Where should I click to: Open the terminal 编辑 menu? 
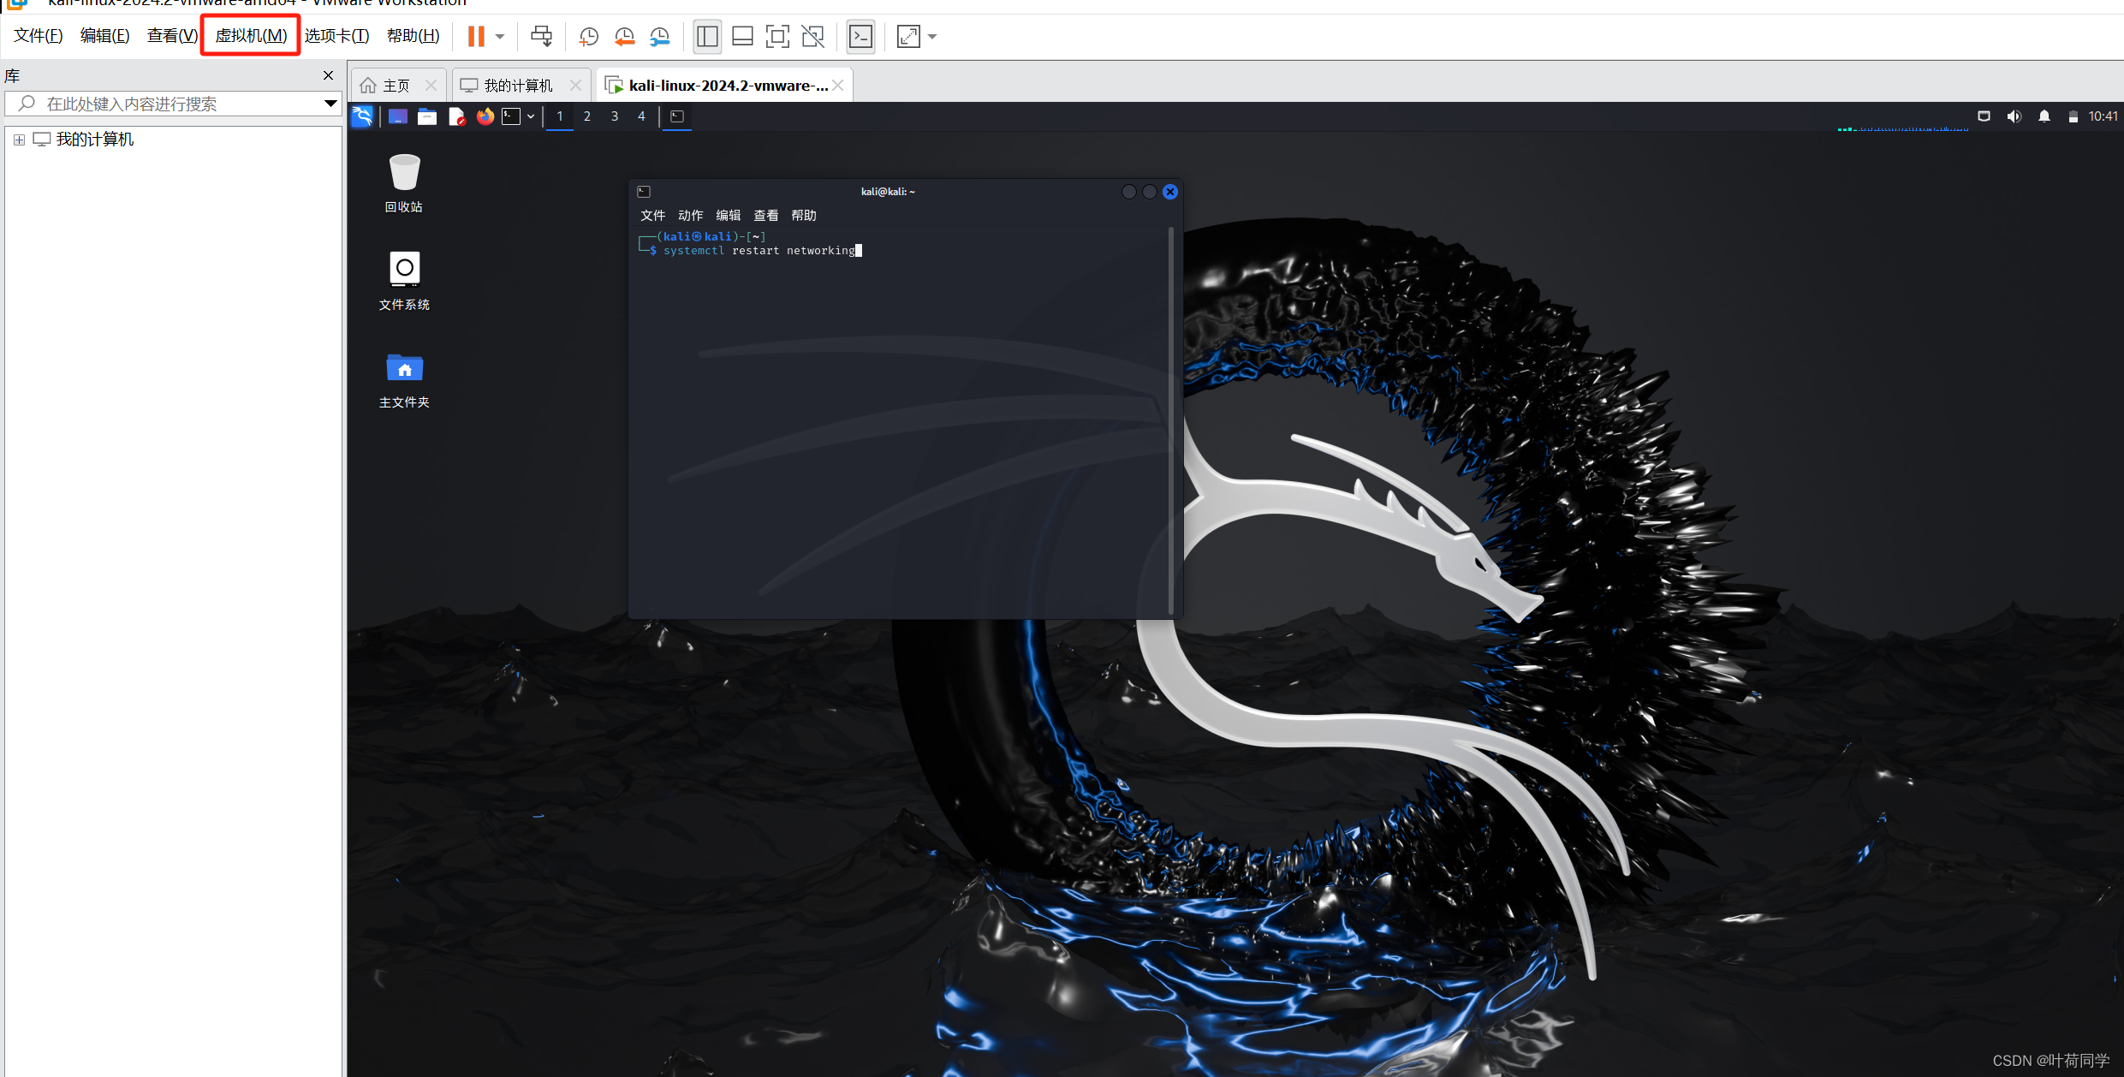coord(728,216)
